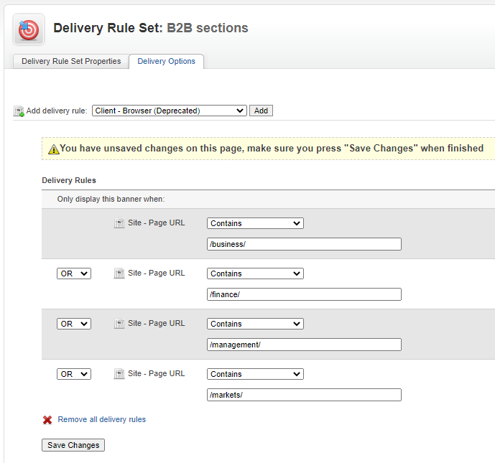
Task: Click the add delivery rule icon
Action: tap(19, 111)
